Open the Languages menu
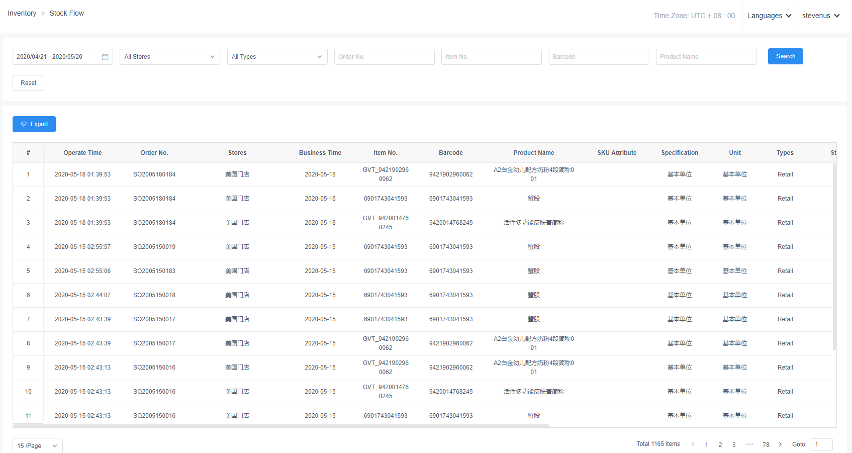Image resolution: width=852 pixels, height=453 pixels. point(769,16)
